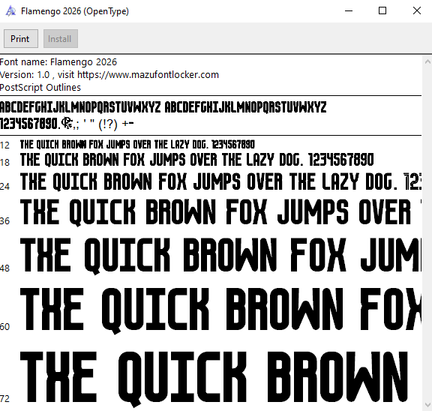Viewport: 432px width, 411px height.
Task: Click the 'PostScript Outlines' text
Action: coord(40,87)
